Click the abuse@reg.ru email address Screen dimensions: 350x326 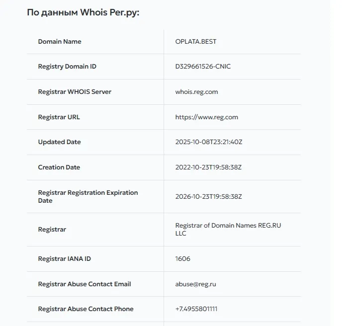point(195,284)
